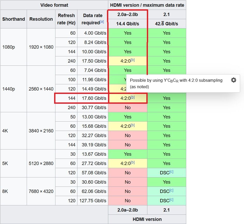
Task: Click the '240' refresh rate in the 1080p group
Action: (66, 61)
